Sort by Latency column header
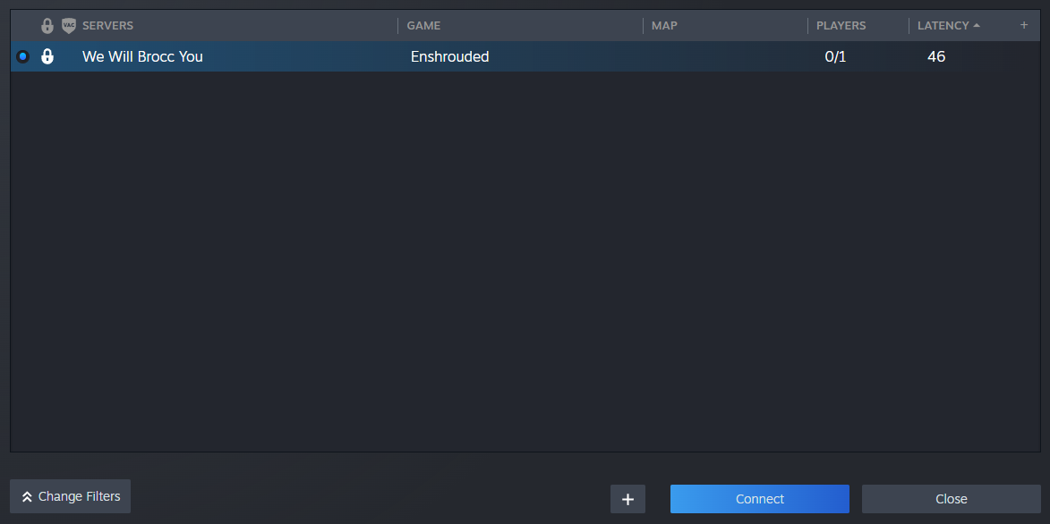 (x=943, y=25)
